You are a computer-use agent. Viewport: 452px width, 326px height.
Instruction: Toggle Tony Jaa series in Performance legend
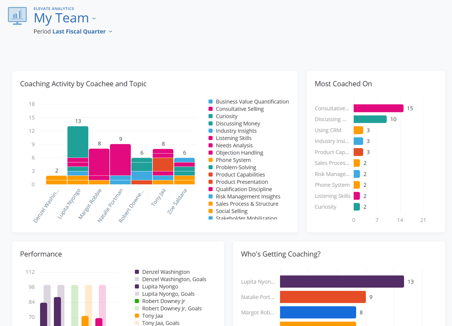148,315
